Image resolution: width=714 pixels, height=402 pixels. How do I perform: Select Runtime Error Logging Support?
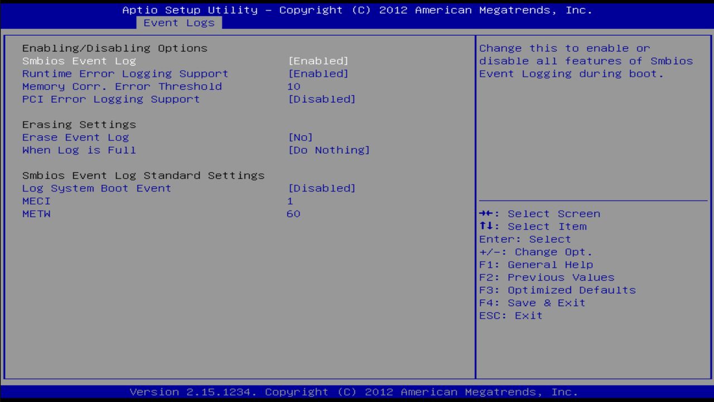pos(126,74)
